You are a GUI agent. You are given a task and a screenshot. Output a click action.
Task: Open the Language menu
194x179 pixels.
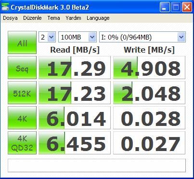tap(98, 18)
